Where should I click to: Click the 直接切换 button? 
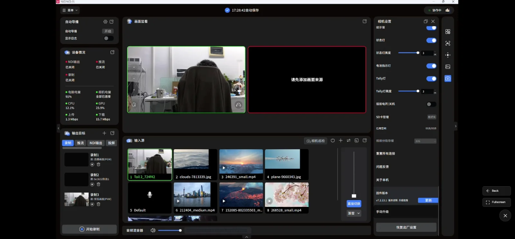[x=354, y=204]
